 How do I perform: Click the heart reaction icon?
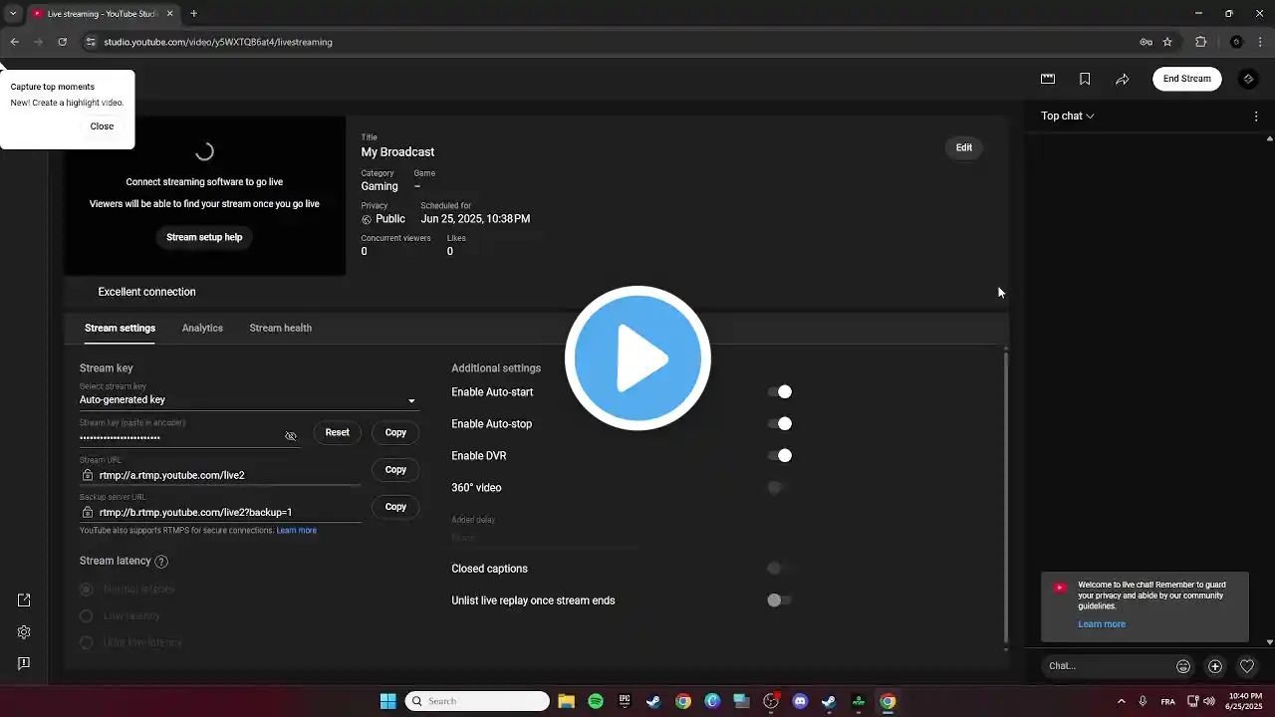tap(1247, 666)
